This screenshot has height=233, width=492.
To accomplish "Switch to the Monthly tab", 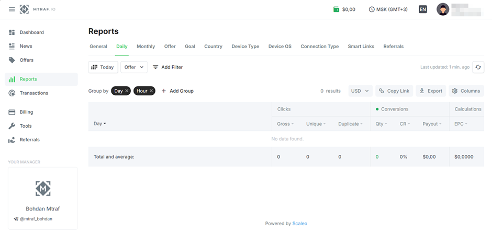I will tap(146, 47).
